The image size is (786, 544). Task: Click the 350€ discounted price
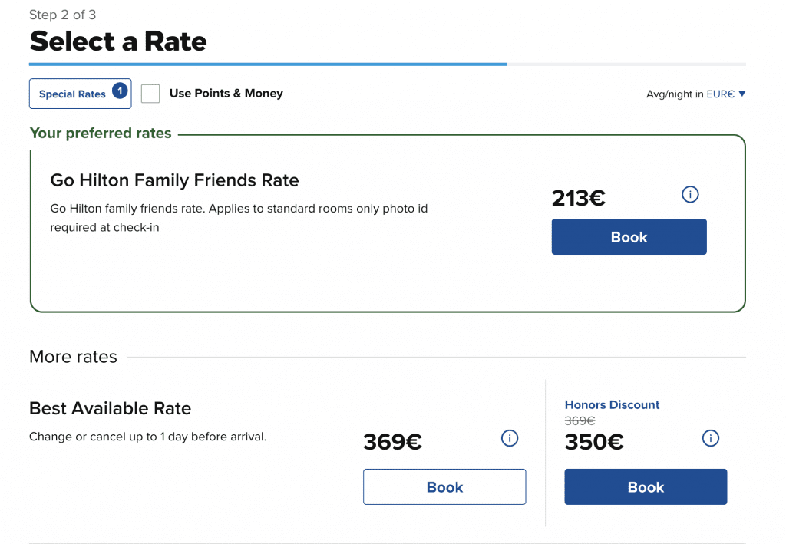click(594, 442)
